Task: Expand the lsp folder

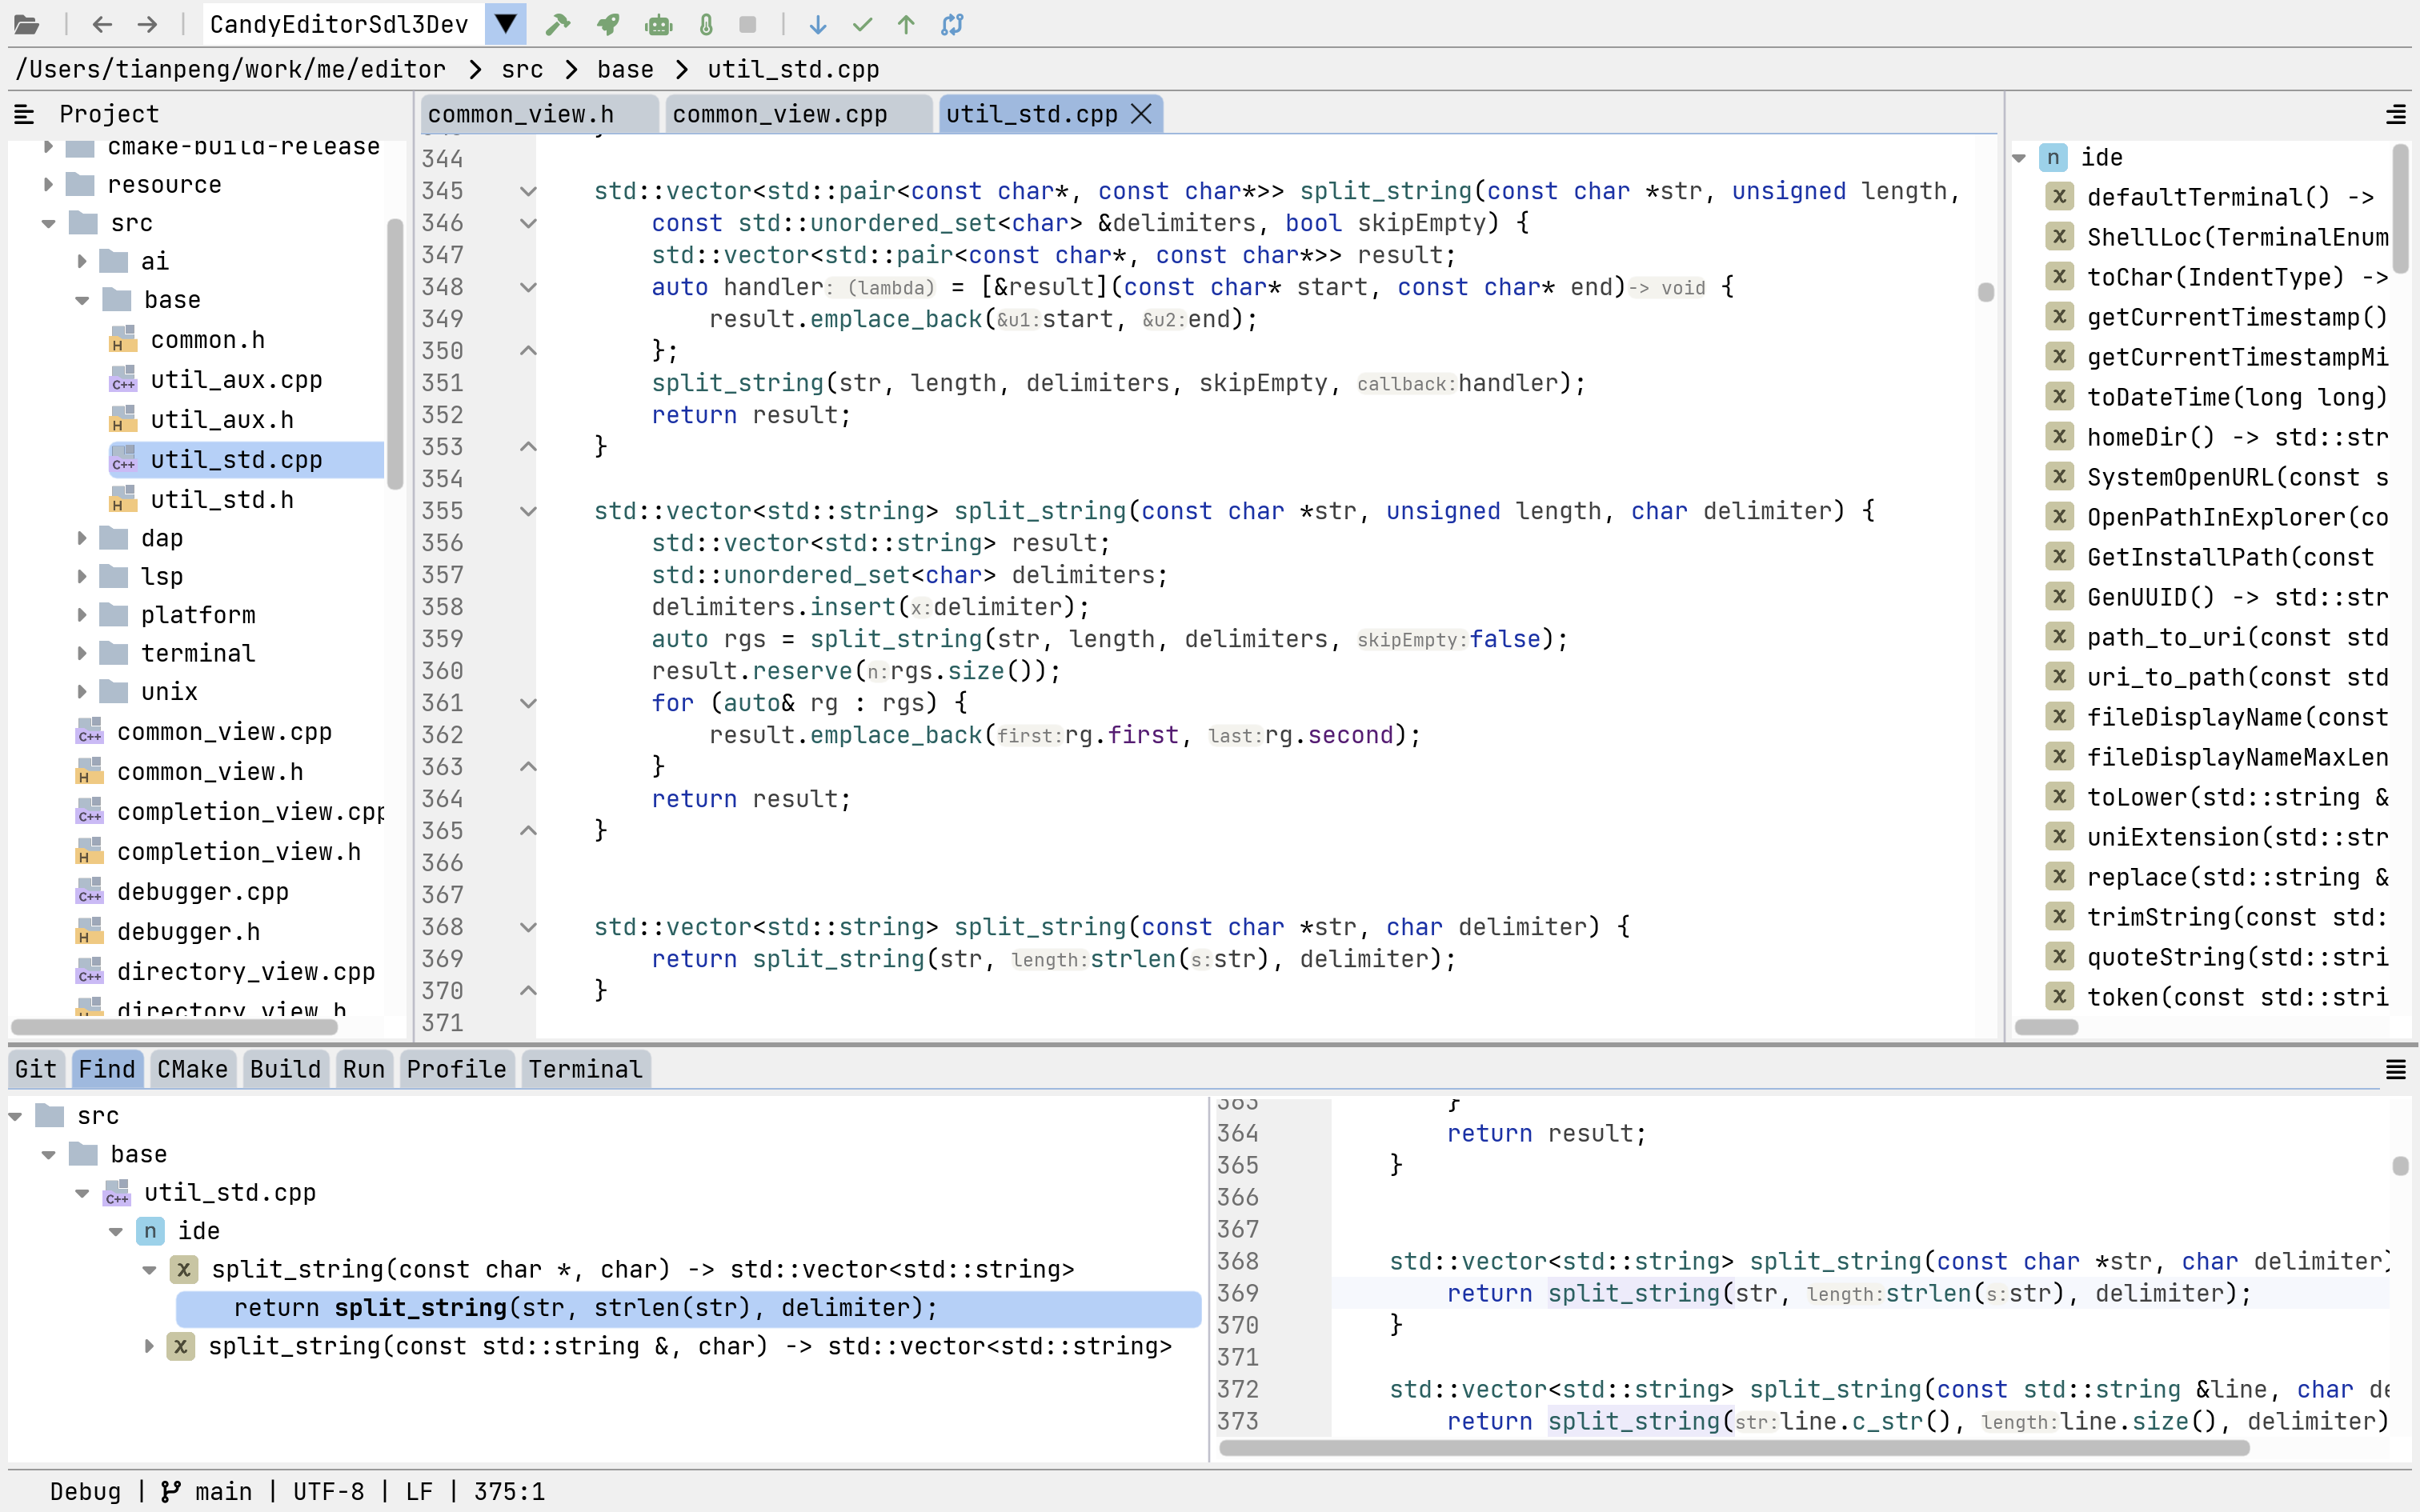Action: (x=82, y=576)
